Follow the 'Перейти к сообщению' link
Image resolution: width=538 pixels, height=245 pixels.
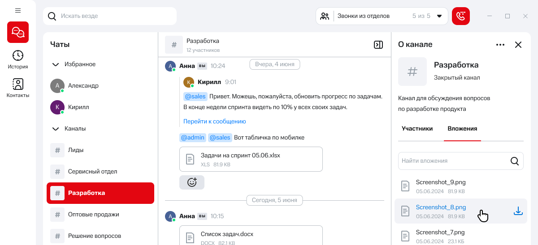click(x=214, y=121)
